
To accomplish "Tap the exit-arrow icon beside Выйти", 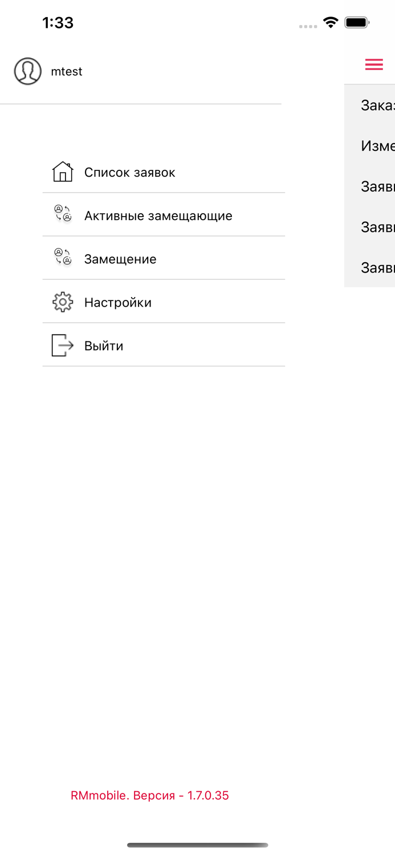I will tap(63, 345).
